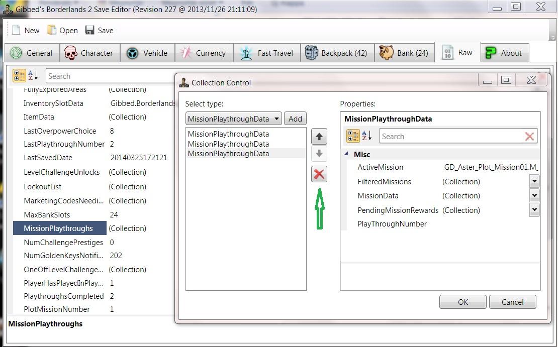Click the Add button
558x347 pixels.
point(295,119)
